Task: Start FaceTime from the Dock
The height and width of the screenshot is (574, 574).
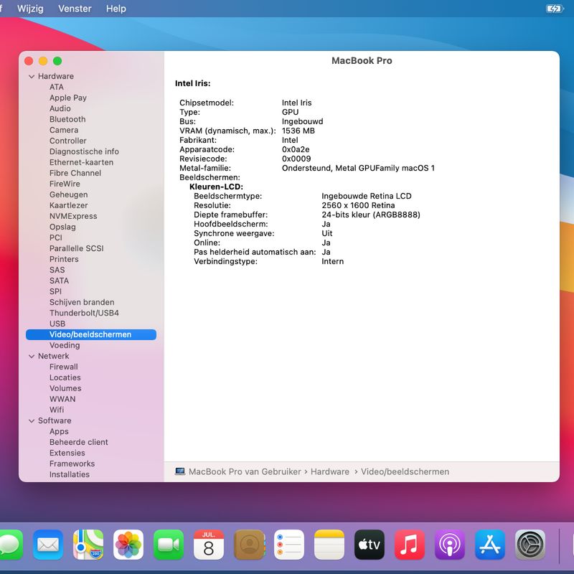Action: tap(169, 545)
